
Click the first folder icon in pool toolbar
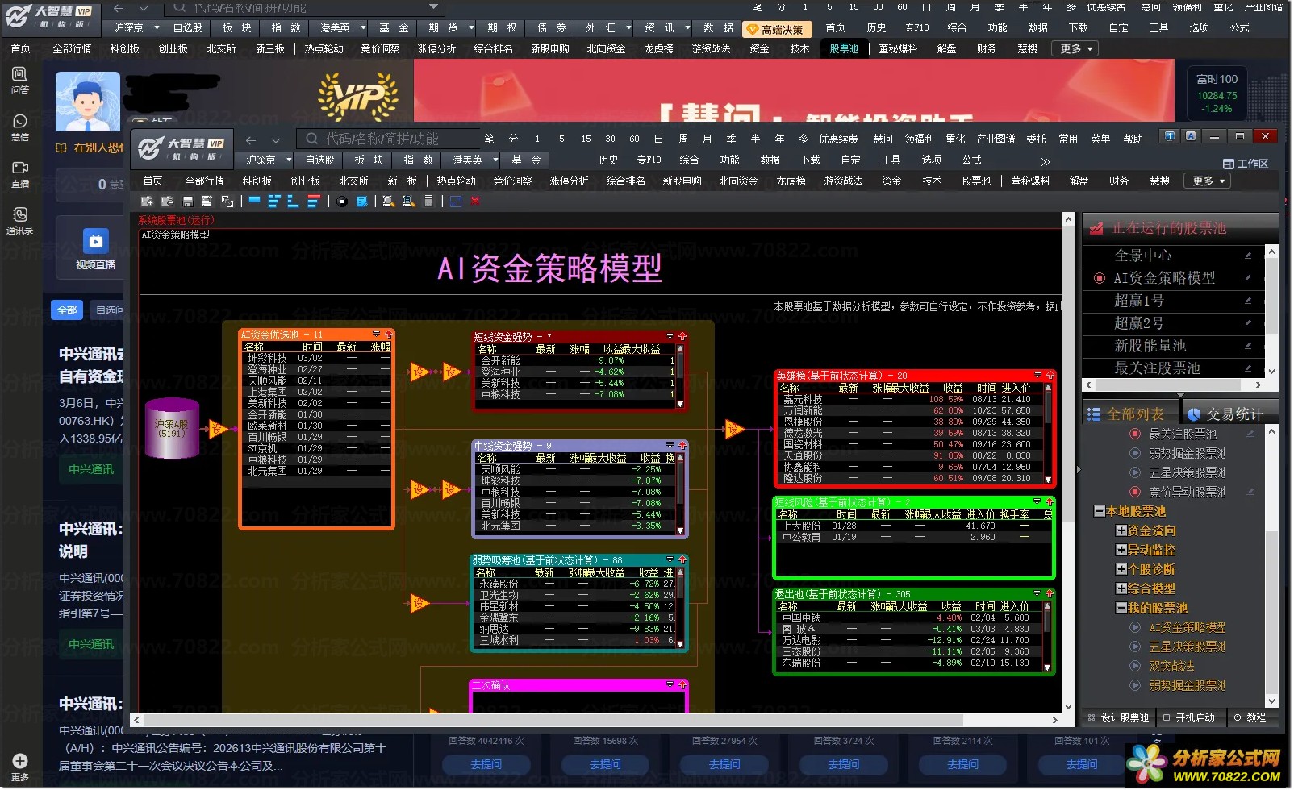(x=147, y=201)
